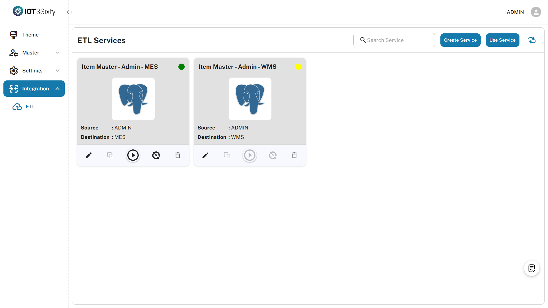Click the Use Service button
This screenshot has height=308, width=548.
tap(502, 40)
